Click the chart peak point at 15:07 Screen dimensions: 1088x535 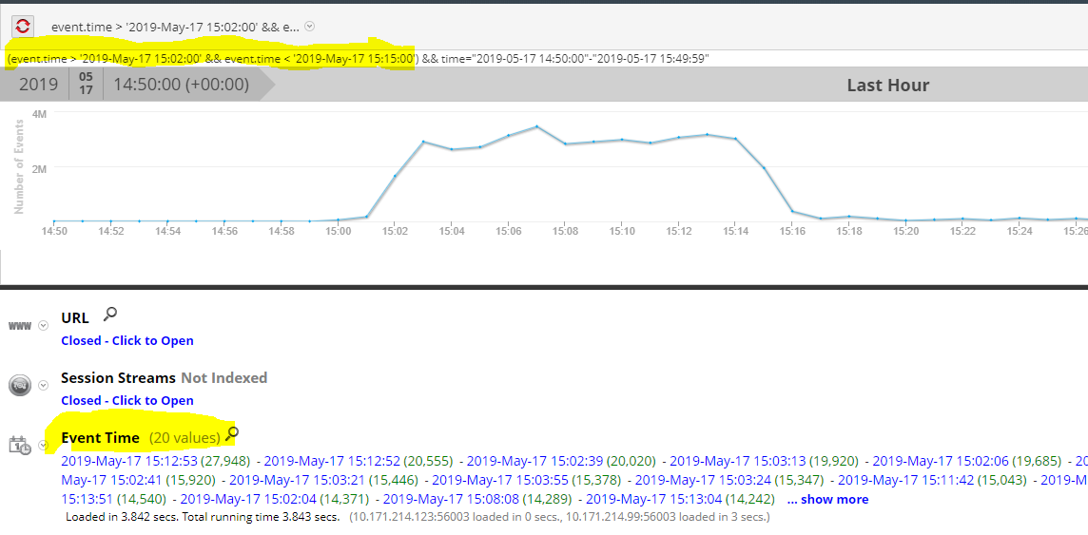point(536,126)
